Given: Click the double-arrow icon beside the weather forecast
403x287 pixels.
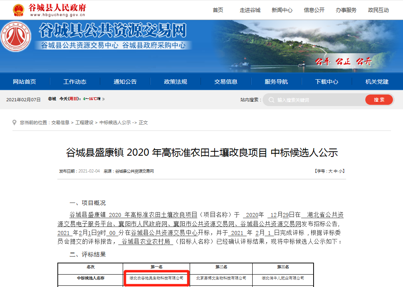Looking at the screenshot, I should [103, 99].
